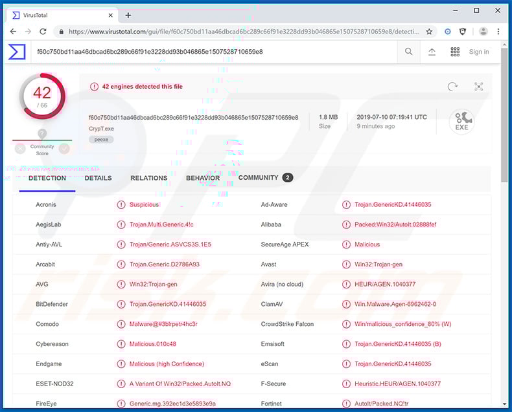Bookmark this page with star icon
This screenshot has width=512, height=412.
click(x=429, y=32)
